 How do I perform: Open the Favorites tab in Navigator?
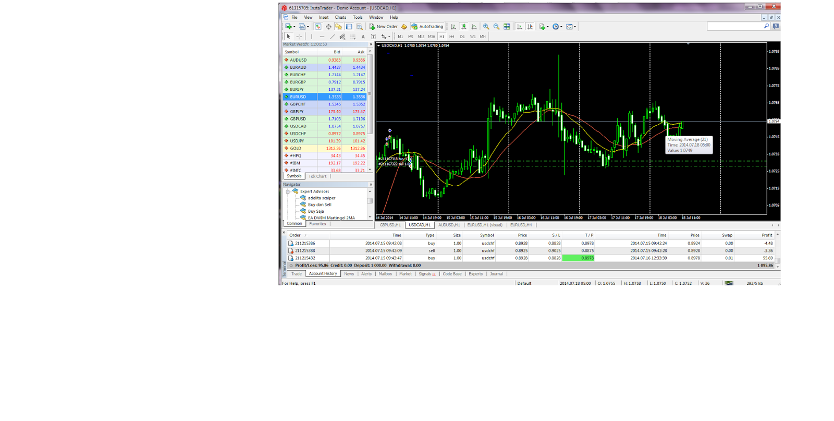click(x=317, y=224)
